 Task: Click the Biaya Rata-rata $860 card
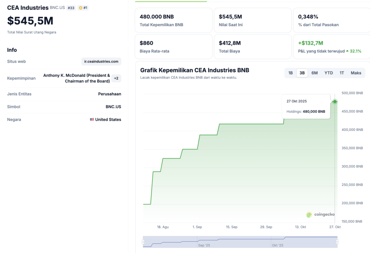173,47
